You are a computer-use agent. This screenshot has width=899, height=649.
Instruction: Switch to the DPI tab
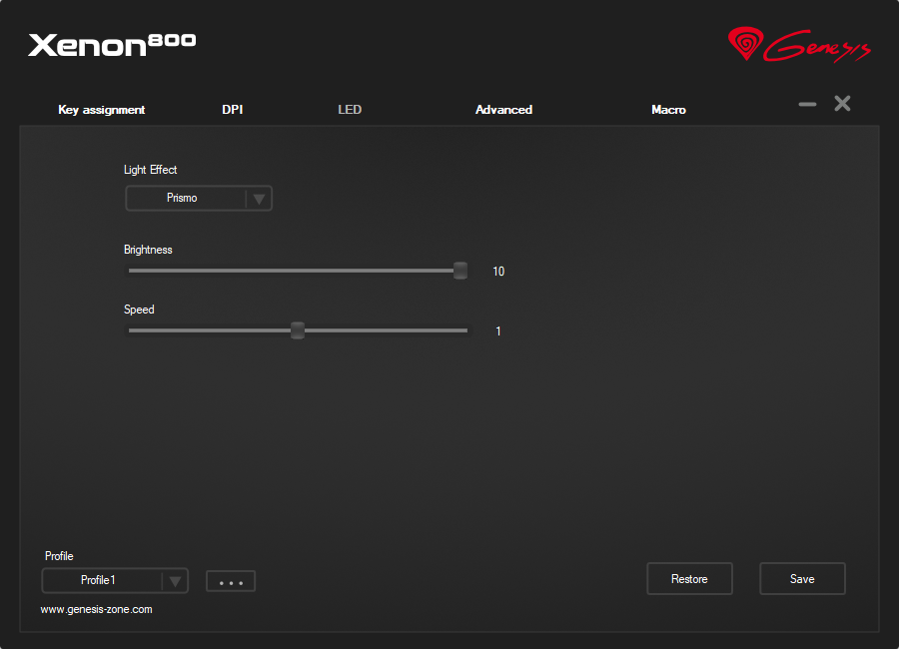[x=232, y=110]
